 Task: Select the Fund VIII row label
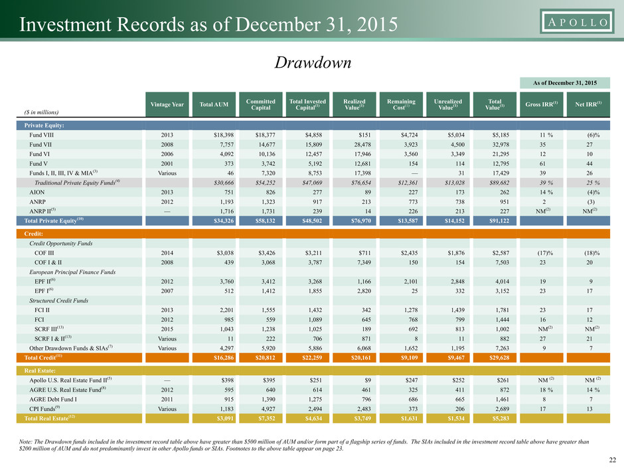tap(41, 135)
